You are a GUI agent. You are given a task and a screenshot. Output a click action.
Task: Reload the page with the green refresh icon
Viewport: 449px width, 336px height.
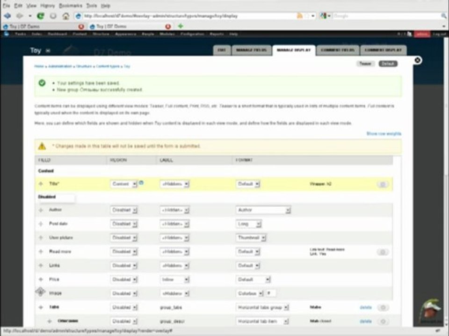41,16
